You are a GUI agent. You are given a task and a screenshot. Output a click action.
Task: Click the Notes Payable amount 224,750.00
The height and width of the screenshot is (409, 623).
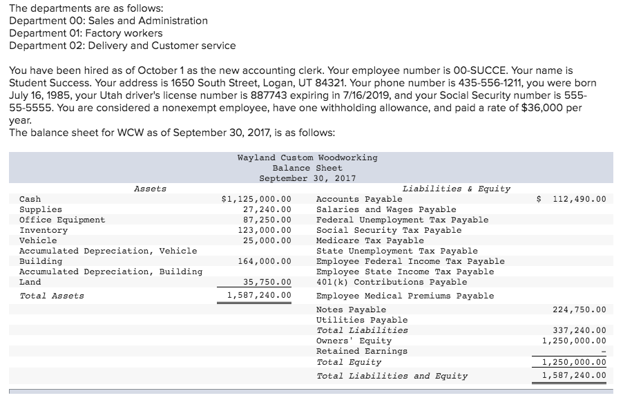(582, 310)
